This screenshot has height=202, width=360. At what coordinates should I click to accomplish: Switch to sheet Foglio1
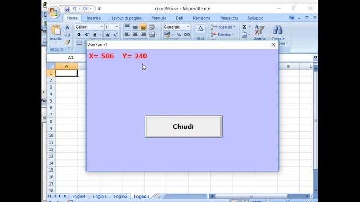(x=100, y=196)
